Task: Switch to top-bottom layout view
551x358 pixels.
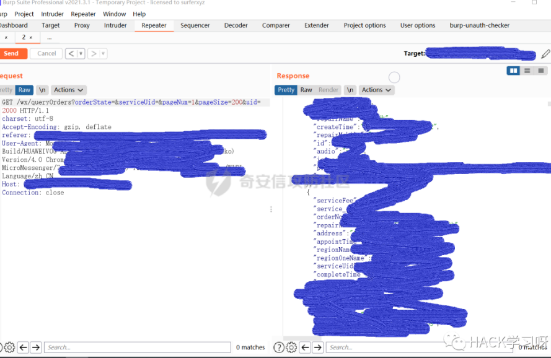Action: click(527, 71)
